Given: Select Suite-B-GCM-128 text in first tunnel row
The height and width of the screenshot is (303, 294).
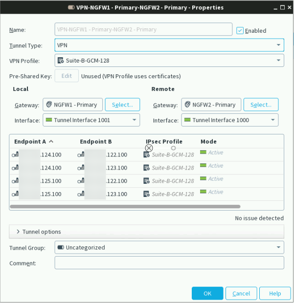Looking at the screenshot, I should pos(173,155).
